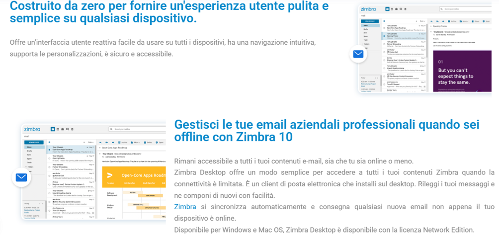Open Date sort dropdown in Open-Core Apps Roadmap view
This screenshot has height=236, width=499.
point(90,143)
